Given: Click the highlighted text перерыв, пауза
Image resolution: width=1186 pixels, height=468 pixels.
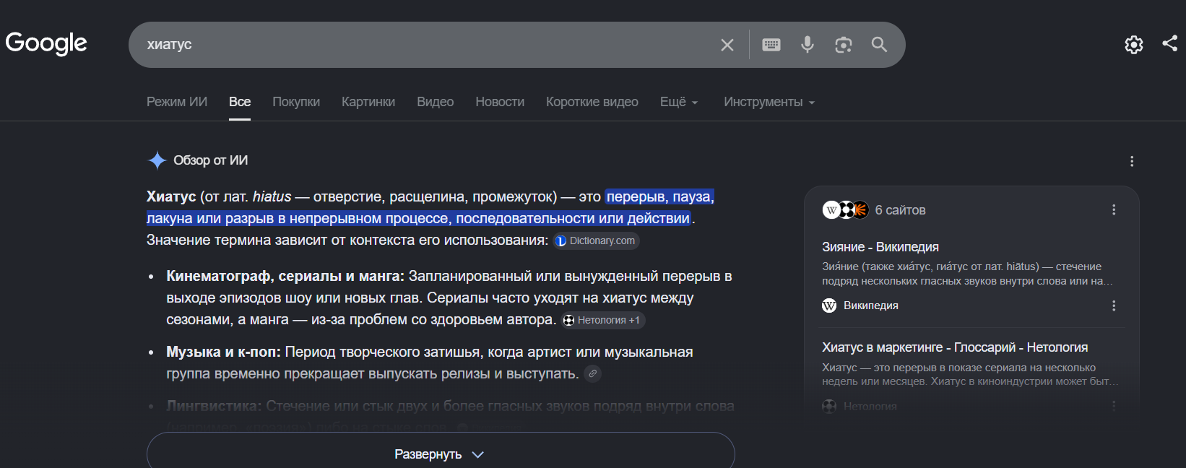Looking at the screenshot, I should 659,196.
